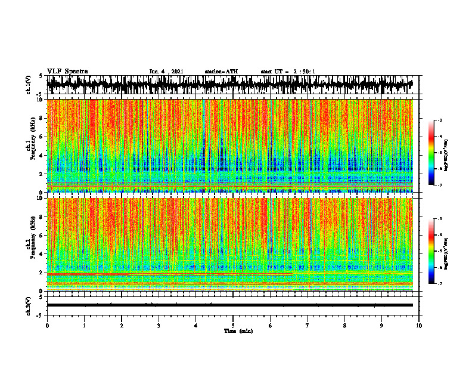Image resolution: width=472 pixels, height=365 pixels.
Task: Click the time axis tick label "10" at far right
Action: pyautogui.click(x=419, y=326)
